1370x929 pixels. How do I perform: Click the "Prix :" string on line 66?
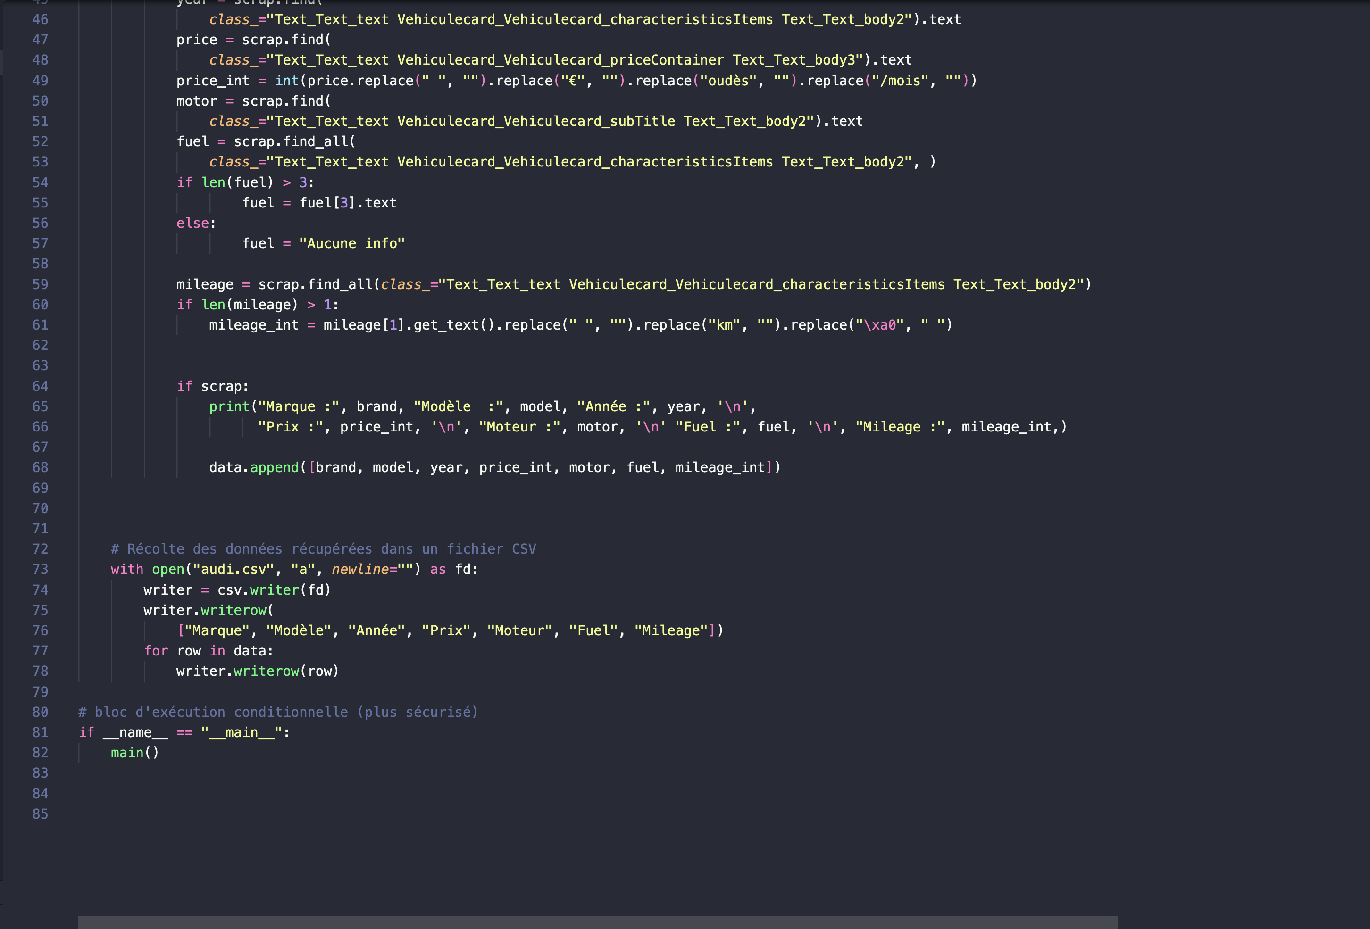[291, 427]
